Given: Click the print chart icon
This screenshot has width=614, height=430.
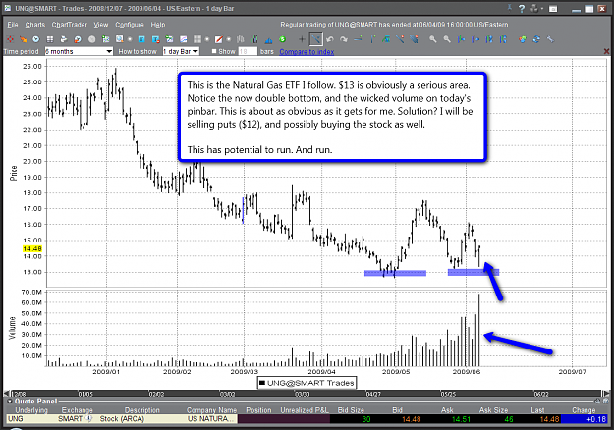Looking at the screenshot, I should point(64,39).
